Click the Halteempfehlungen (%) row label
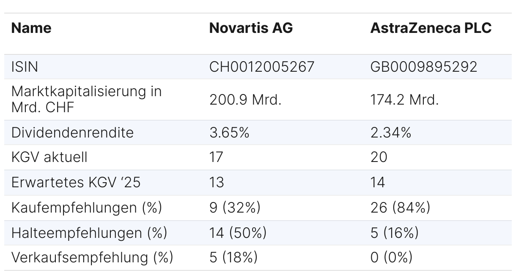Viewport: 516px width, 275px height. click(x=89, y=232)
